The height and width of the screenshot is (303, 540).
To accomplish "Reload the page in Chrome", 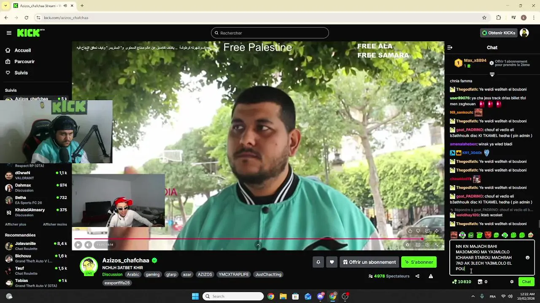I will point(26,18).
